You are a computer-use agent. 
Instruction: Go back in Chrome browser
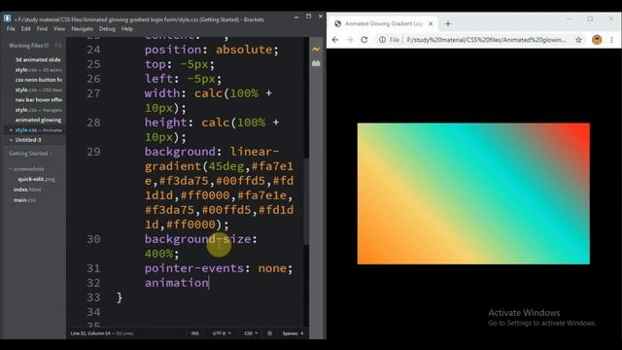335,40
